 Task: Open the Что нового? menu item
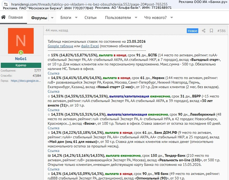tap(156, 18)
